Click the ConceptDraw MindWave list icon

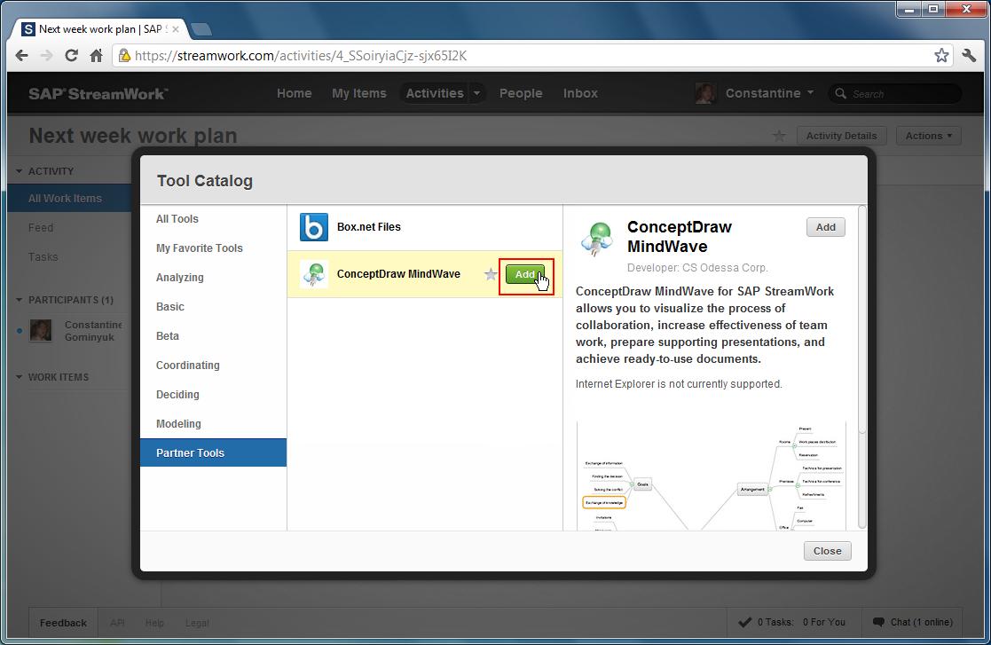tap(313, 274)
